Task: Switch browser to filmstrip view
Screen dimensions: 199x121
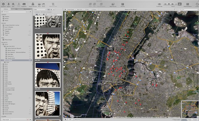Action: pyautogui.click(x=49, y=10)
